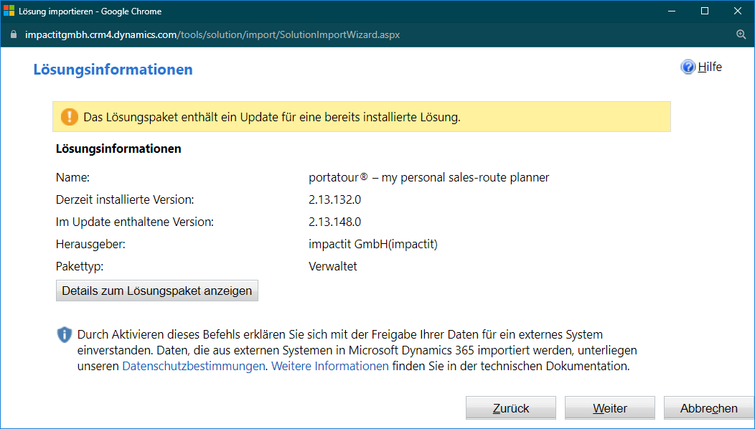Screen dimensions: 755x429
Task: Maximize the Chrome window
Action: pos(705,11)
